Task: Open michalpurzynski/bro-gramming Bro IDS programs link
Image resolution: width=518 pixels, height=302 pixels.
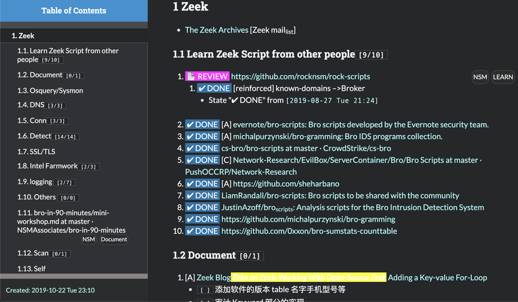Action: (337, 136)
